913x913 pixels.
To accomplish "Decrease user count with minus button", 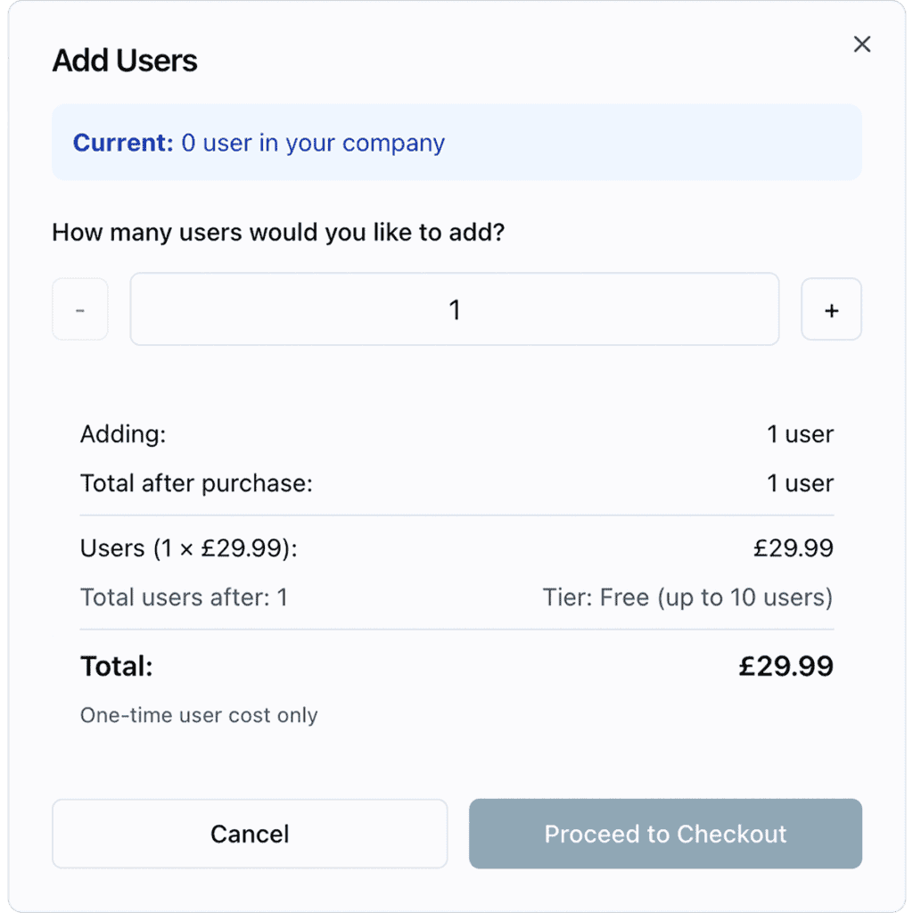I will click(x=80, y=309).
